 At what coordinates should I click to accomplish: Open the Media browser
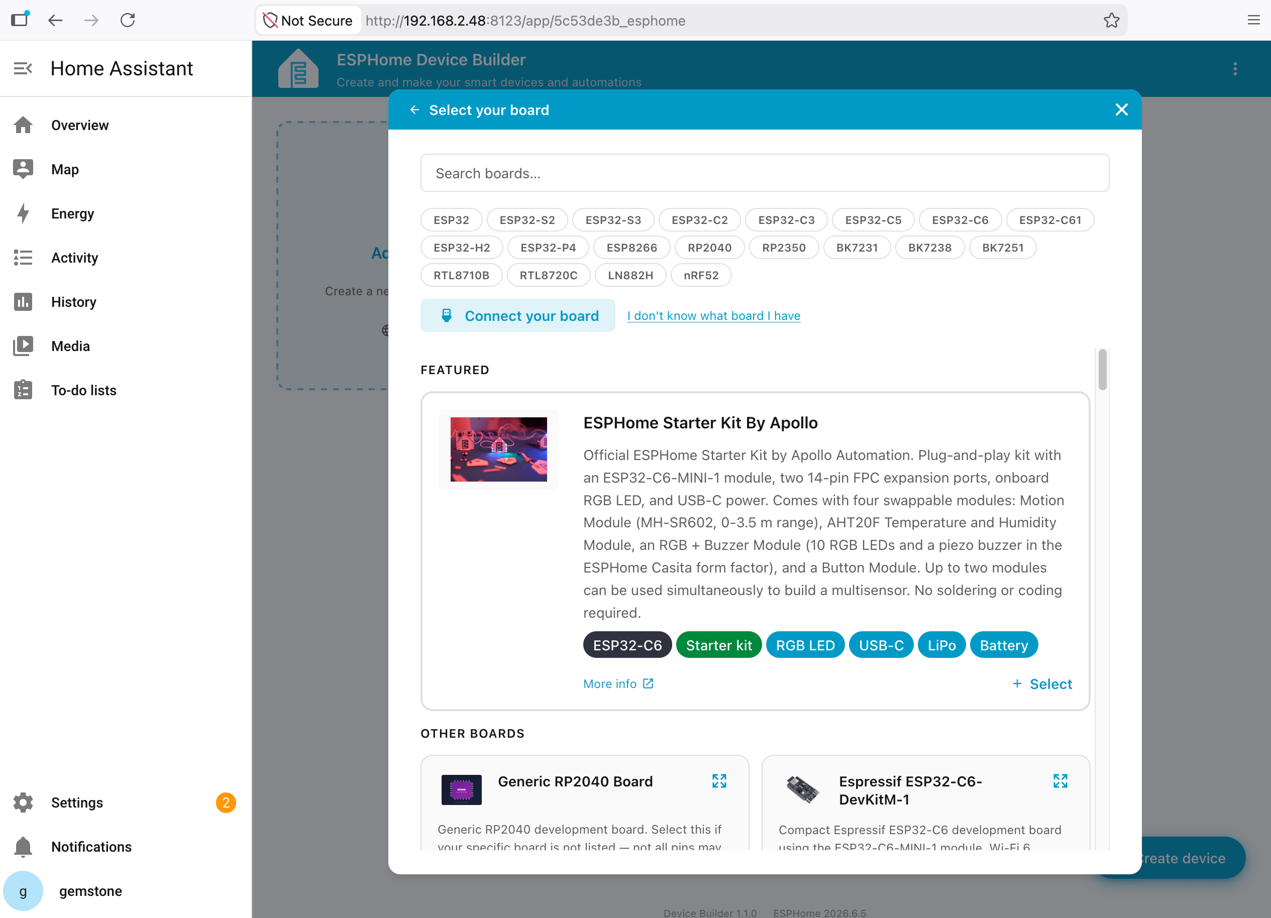(126, 346)
